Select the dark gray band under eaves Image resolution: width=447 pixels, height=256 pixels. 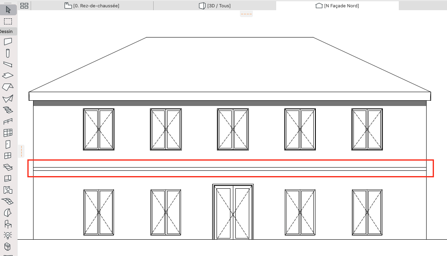(x=230, y=103)
